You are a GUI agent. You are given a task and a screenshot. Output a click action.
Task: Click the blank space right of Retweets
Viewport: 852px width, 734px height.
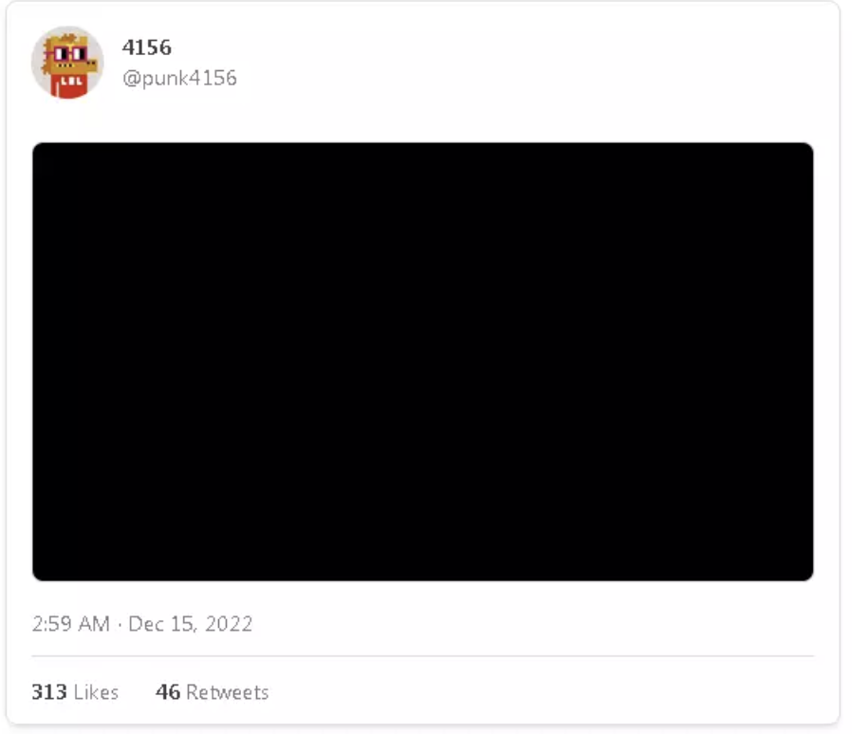(544, 692)
